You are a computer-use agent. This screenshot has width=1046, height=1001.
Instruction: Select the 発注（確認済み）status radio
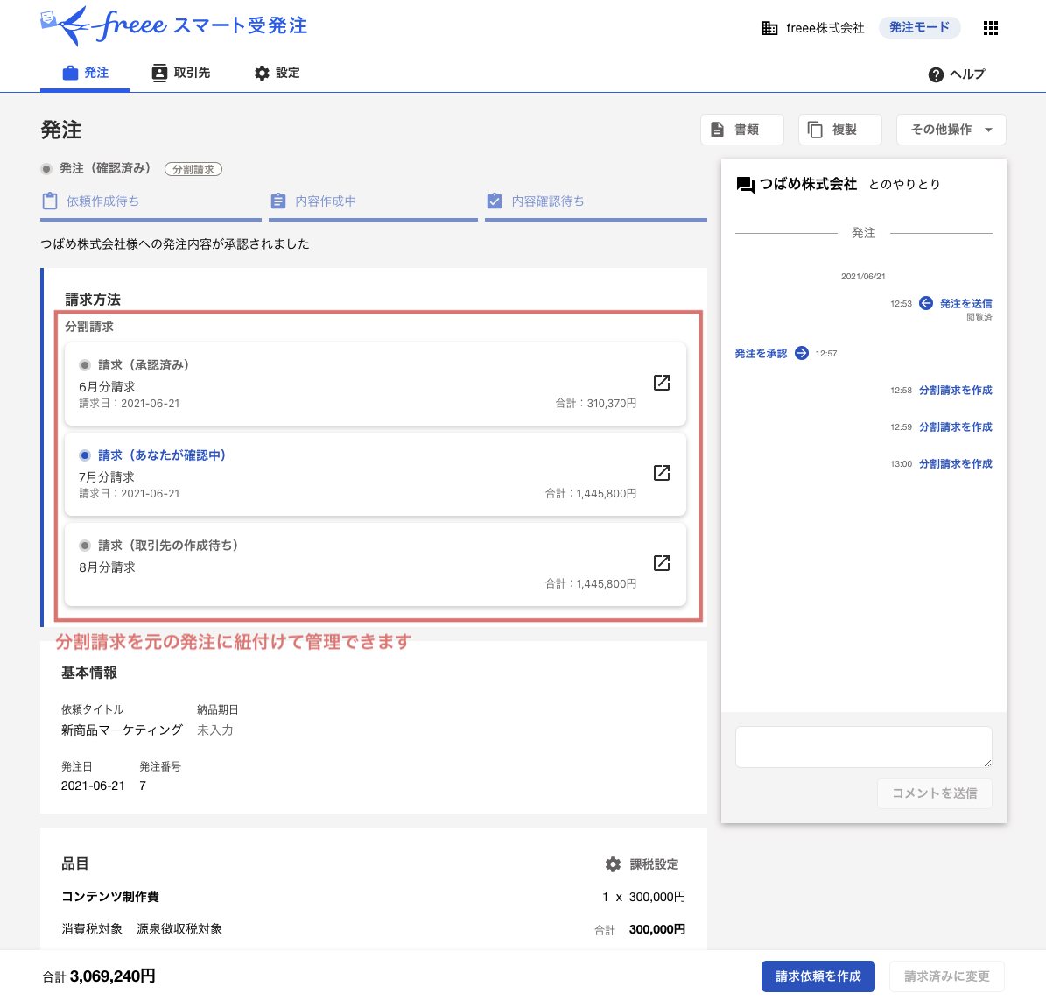45,168
